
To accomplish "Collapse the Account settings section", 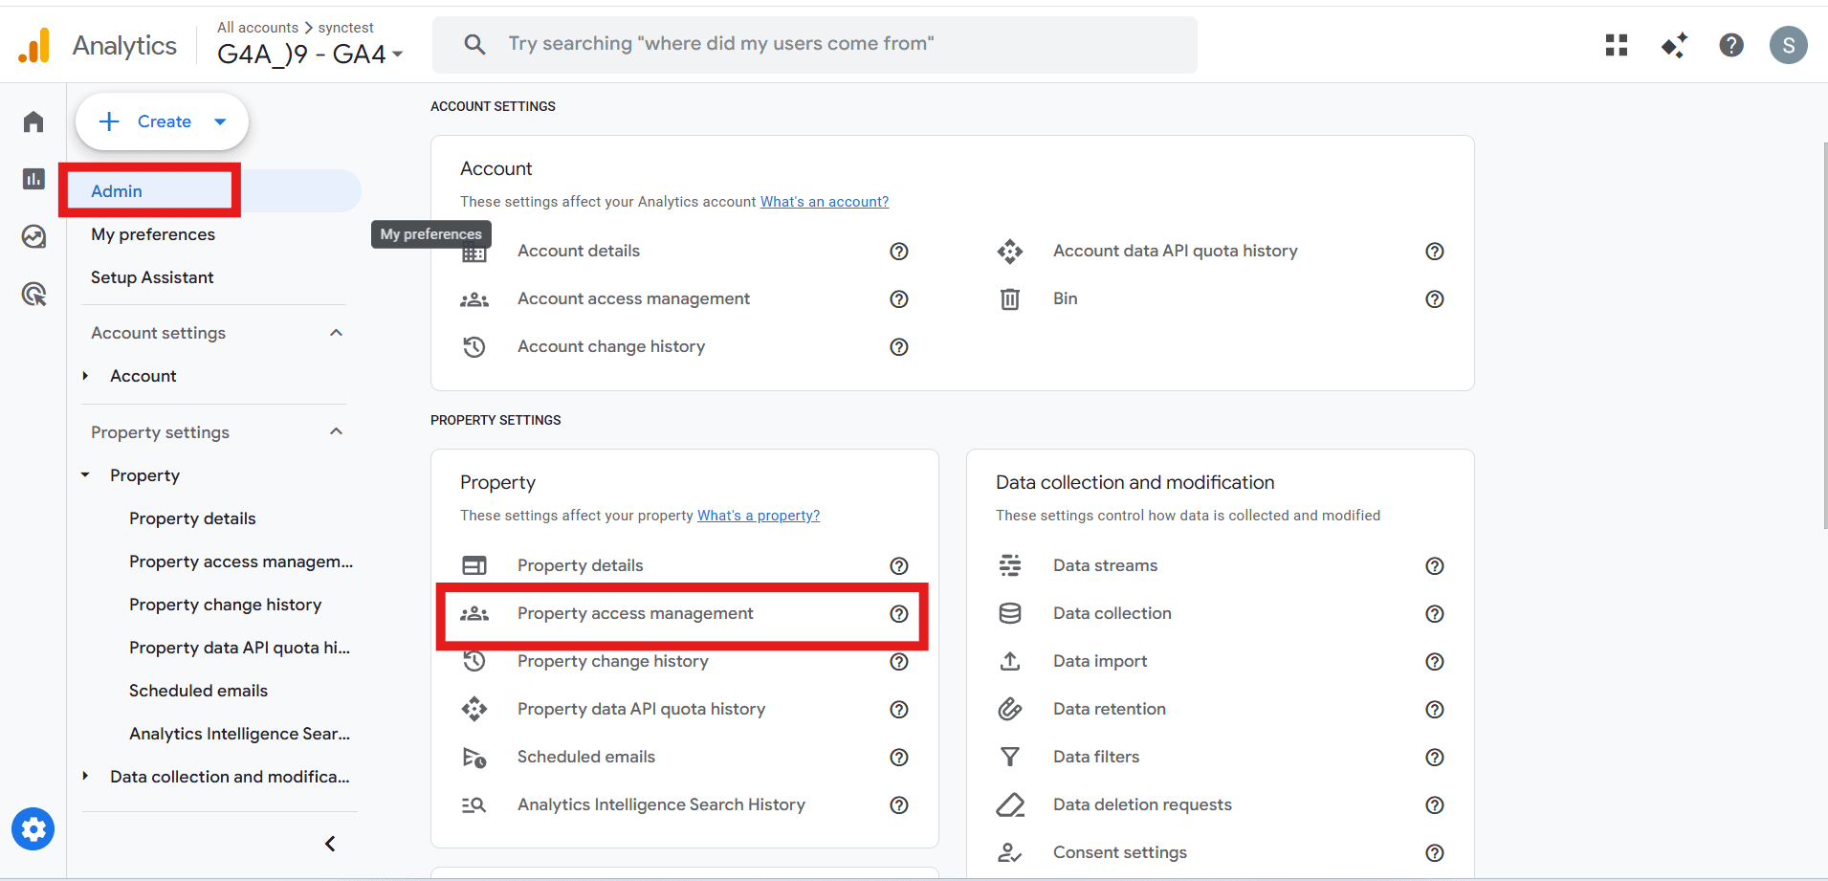I will click(336, 333).
